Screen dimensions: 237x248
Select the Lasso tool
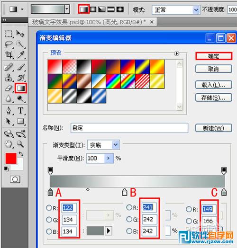pyautogui.click(x=9, y=44)
